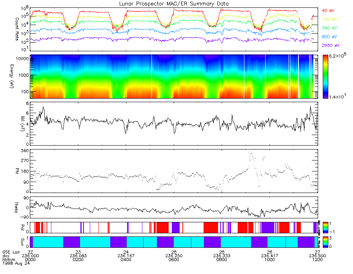Click the 236.250 doy tick label
Screen dimensions: 353x274
[174, 256]
